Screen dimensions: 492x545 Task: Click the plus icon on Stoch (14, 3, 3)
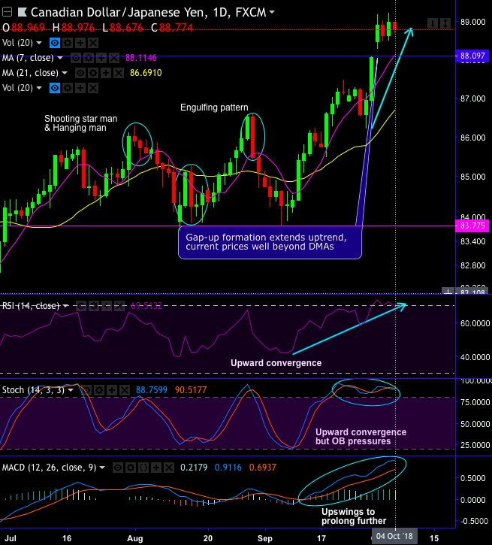coord(111,390)
